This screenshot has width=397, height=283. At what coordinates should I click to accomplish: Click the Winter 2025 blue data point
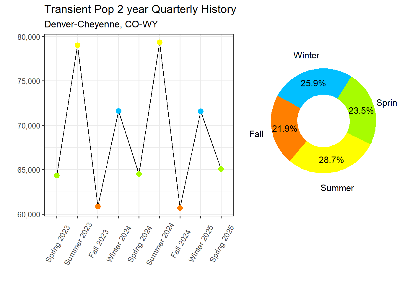tap(201, 111)
